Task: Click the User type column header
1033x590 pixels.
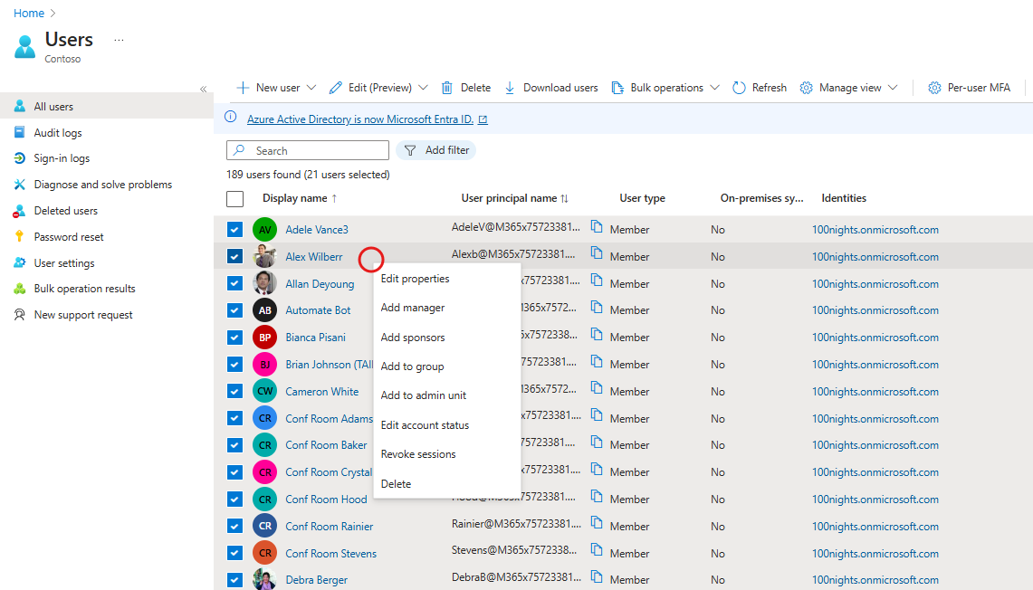Action: [642, 198]
